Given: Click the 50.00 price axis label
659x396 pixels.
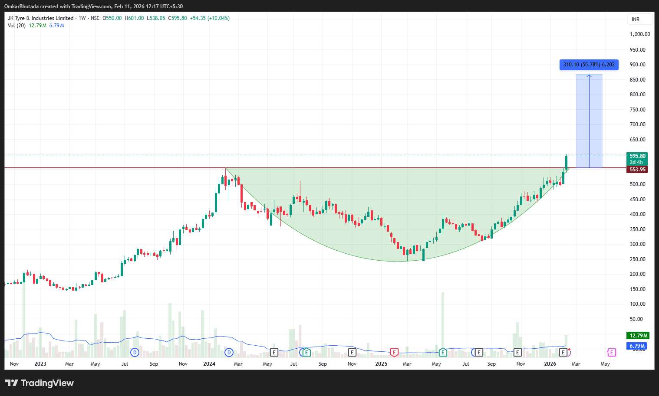Looking at the screenshot, I should (x=636, y=319).
